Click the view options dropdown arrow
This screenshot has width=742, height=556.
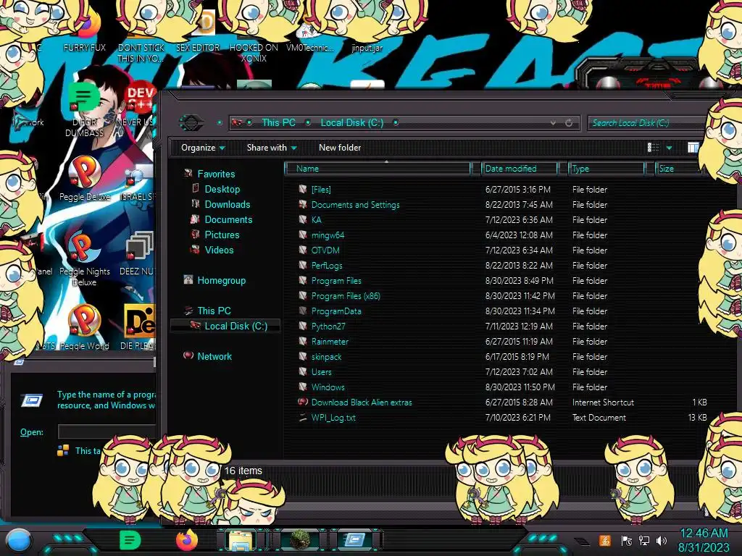pyautogui.click(x=669, y=148)
